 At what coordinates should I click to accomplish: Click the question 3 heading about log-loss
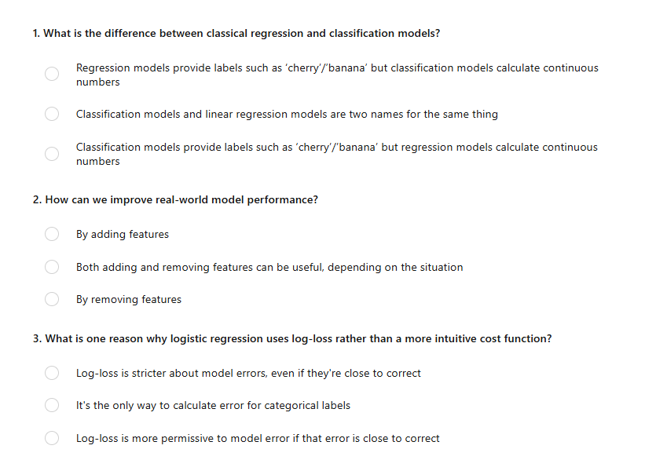point(292,339)
